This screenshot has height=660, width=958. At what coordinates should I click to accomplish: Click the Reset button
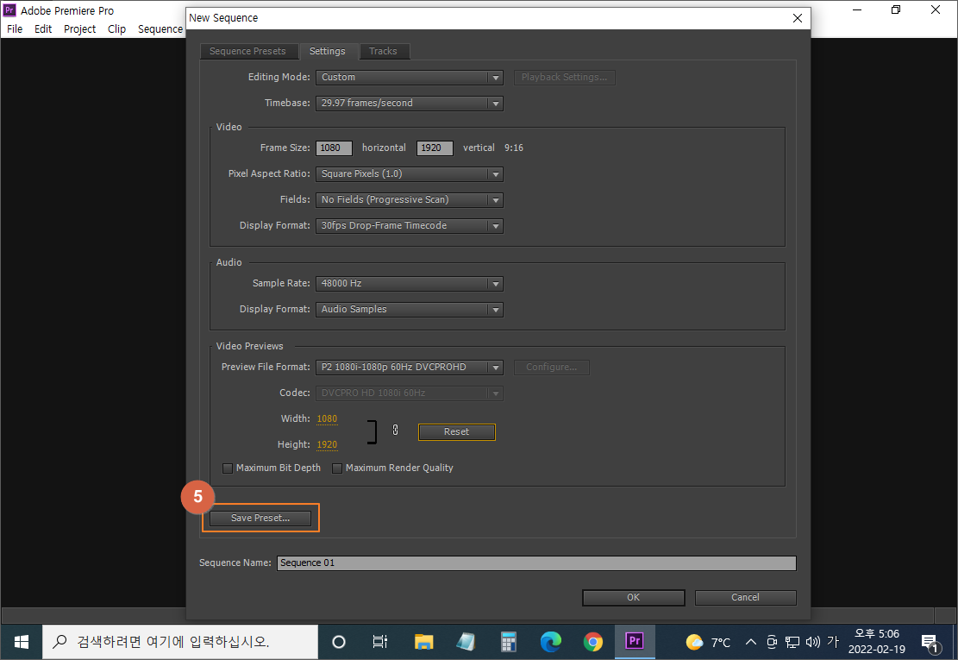coord(457,432)
